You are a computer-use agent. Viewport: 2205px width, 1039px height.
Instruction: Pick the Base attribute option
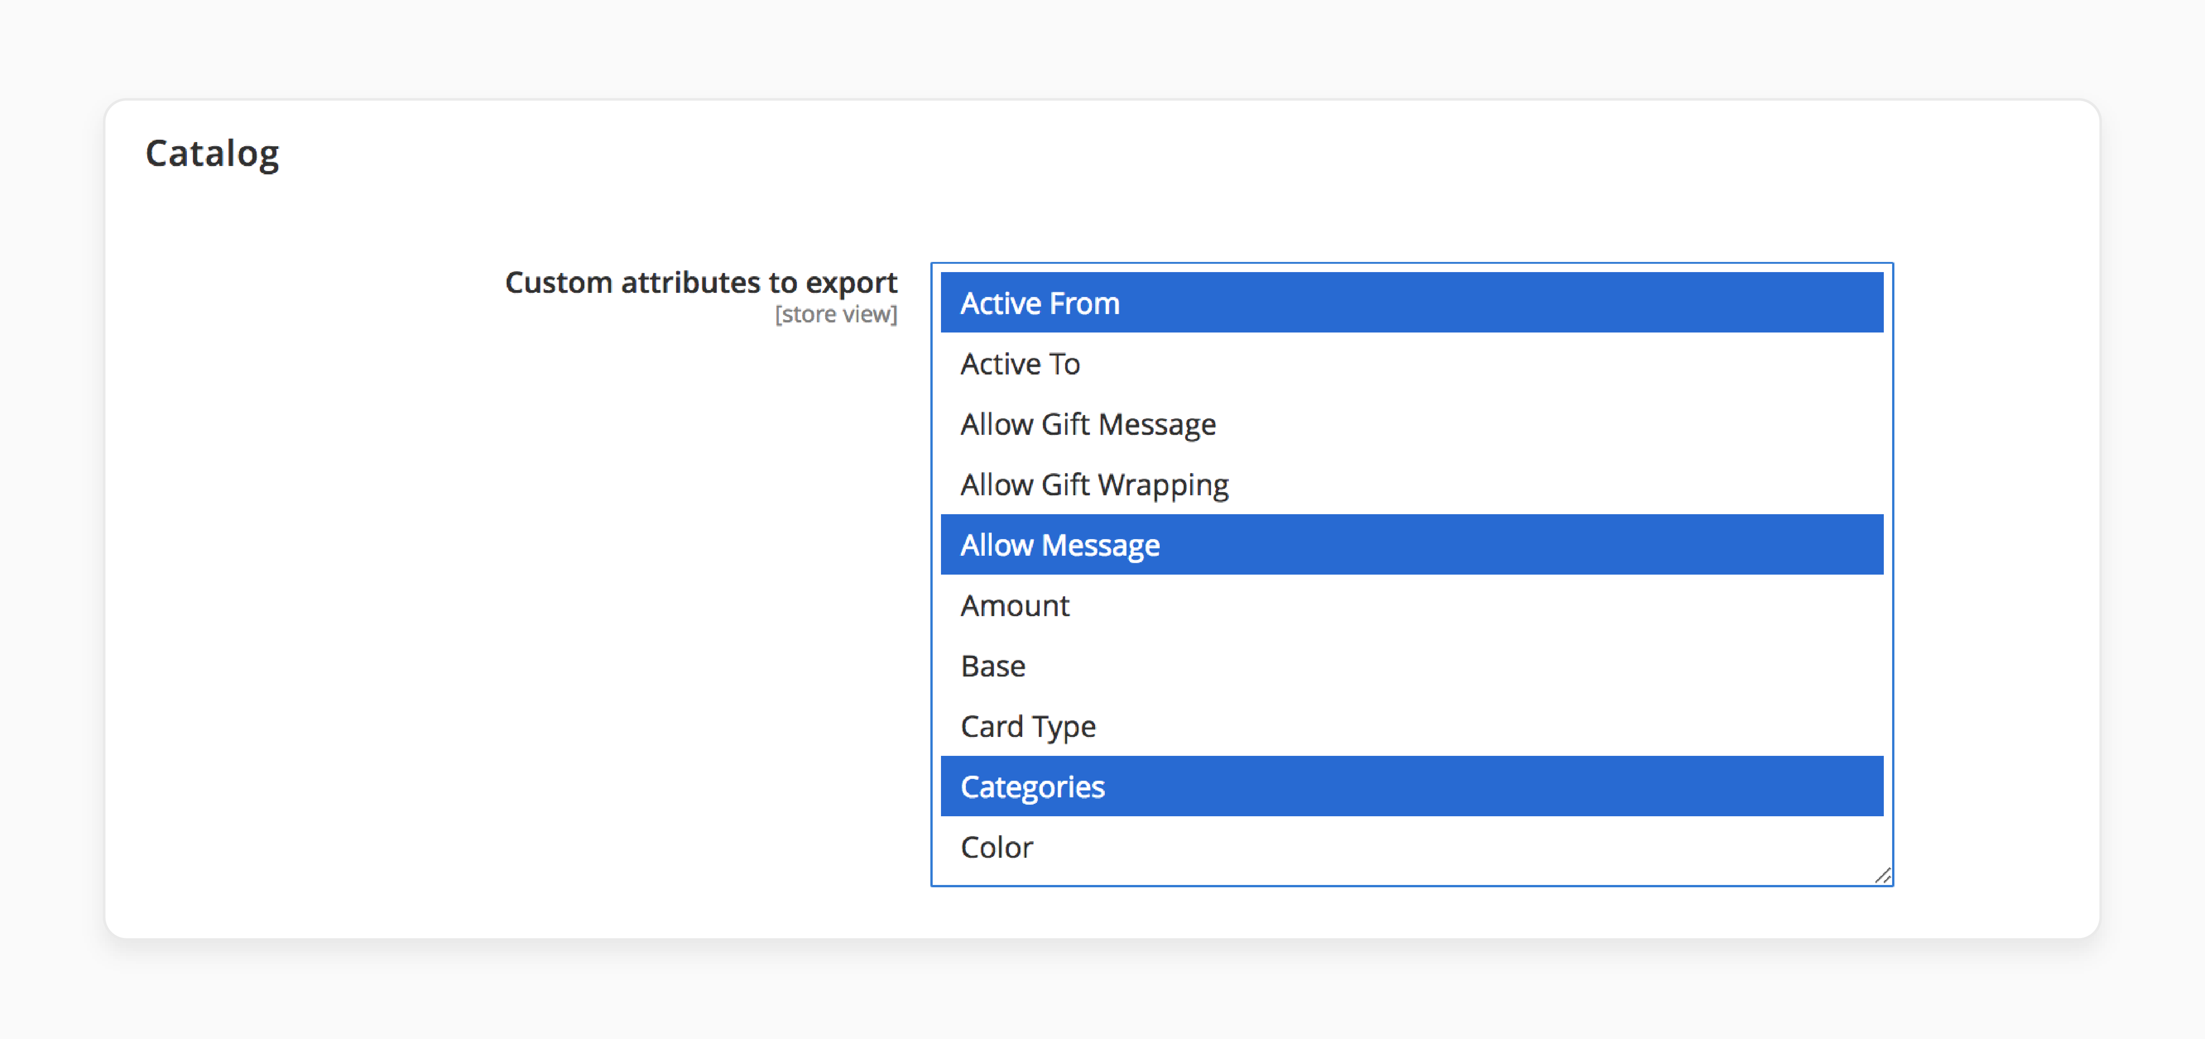[1412, 665]
